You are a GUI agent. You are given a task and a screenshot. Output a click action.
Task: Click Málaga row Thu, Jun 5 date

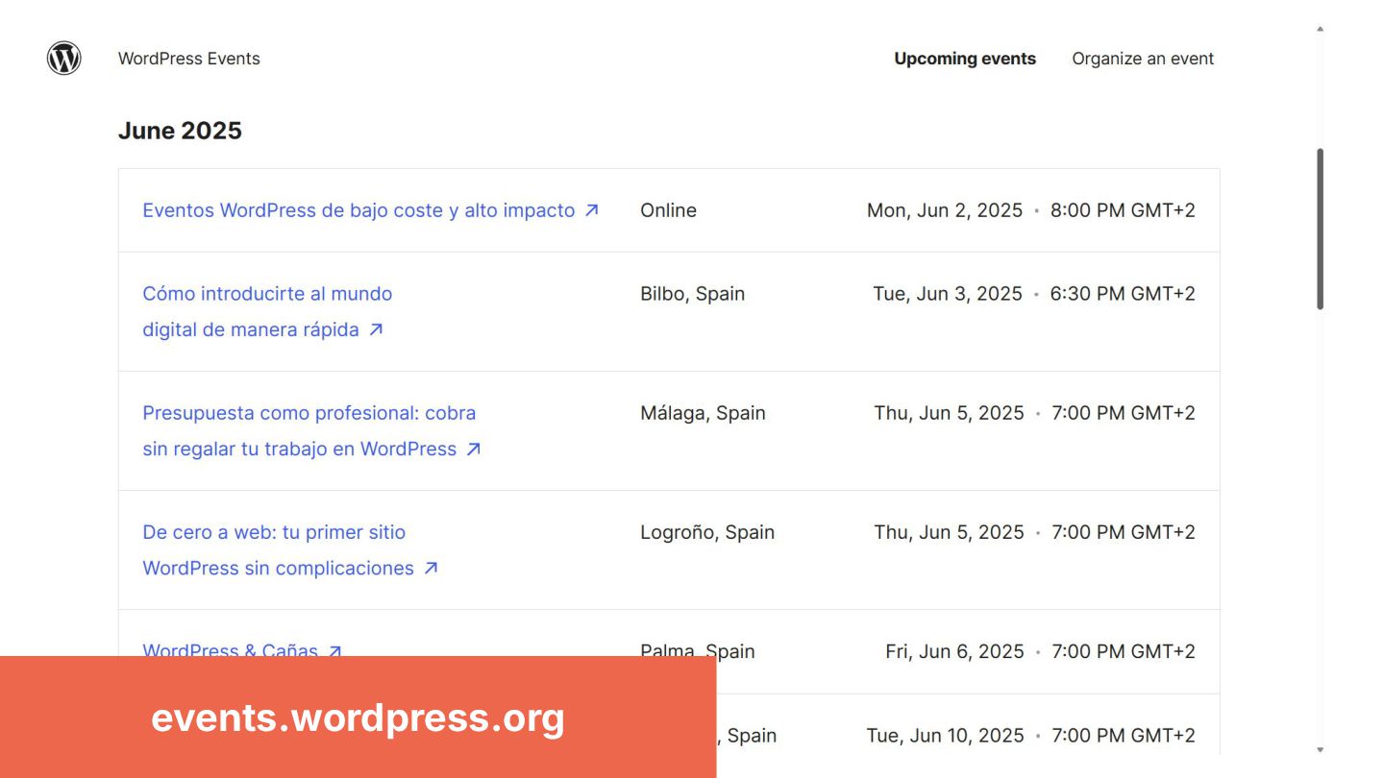pos(949,413)
